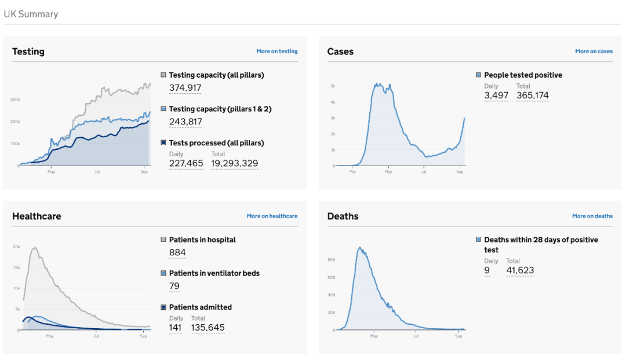This screenshot has width=626, height=356.
Task: Click the total tests processed figure 19,293,329
Action: [x=234, y=163]
